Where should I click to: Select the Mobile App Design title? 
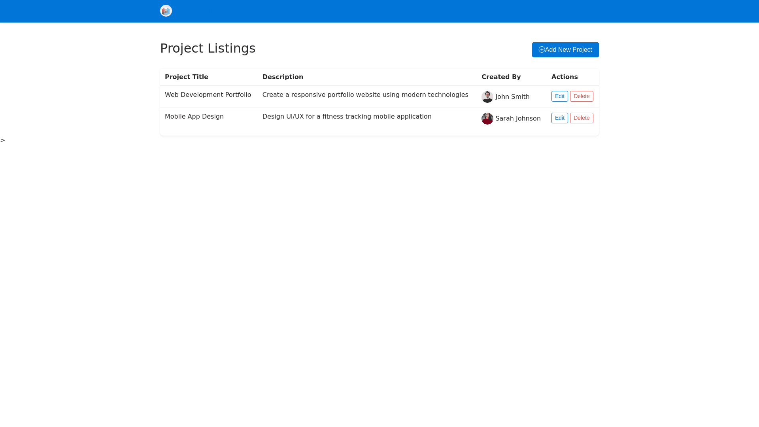[x=194, y=117]
